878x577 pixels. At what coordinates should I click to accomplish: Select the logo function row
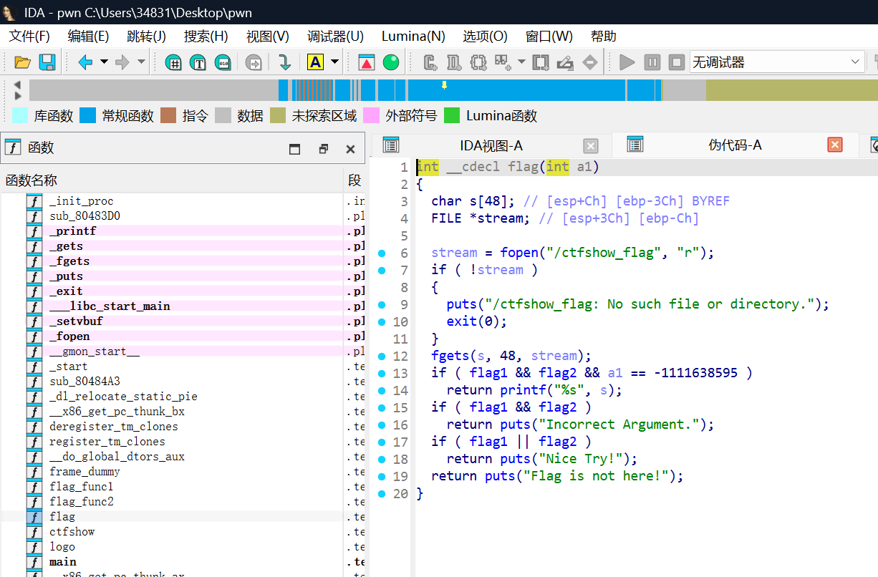coord(183,546)
